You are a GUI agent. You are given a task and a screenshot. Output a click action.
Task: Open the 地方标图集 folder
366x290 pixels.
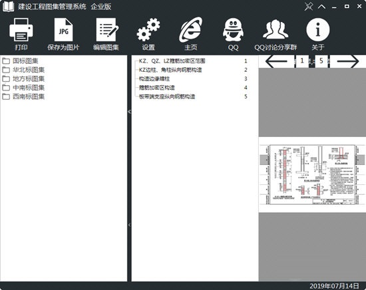[x=29, y=79]
